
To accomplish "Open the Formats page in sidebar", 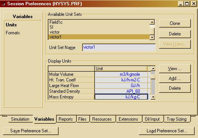I will tap(13, 33).
